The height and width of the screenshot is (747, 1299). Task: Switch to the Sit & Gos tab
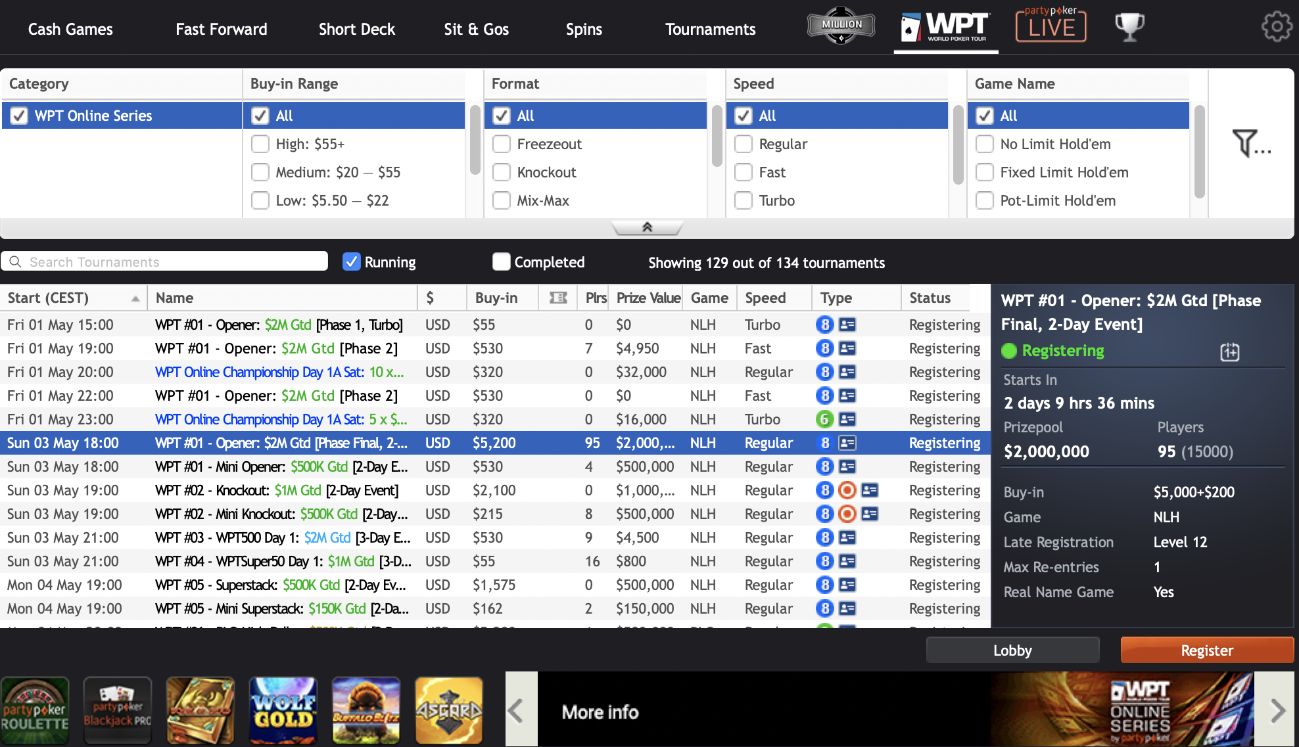(x=476, y=30)
